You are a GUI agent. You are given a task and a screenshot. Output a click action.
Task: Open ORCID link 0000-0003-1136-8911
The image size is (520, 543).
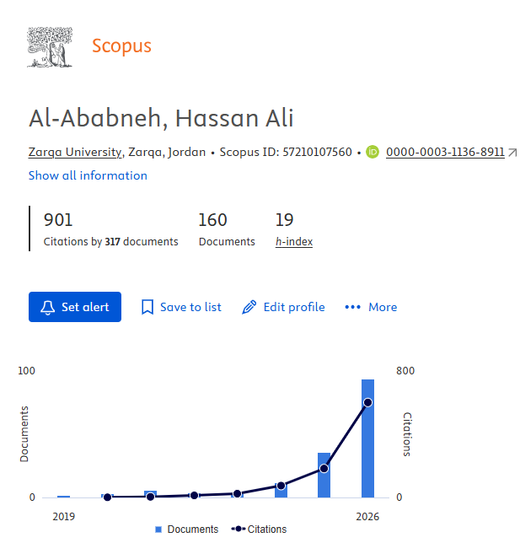tap(445, 152)
